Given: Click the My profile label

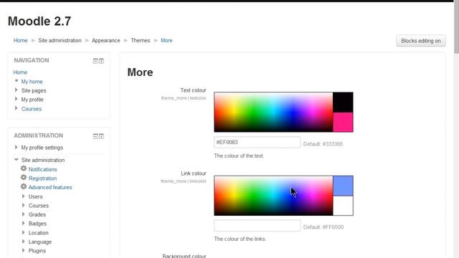Looking at the screenshot, I should (32, 100).
